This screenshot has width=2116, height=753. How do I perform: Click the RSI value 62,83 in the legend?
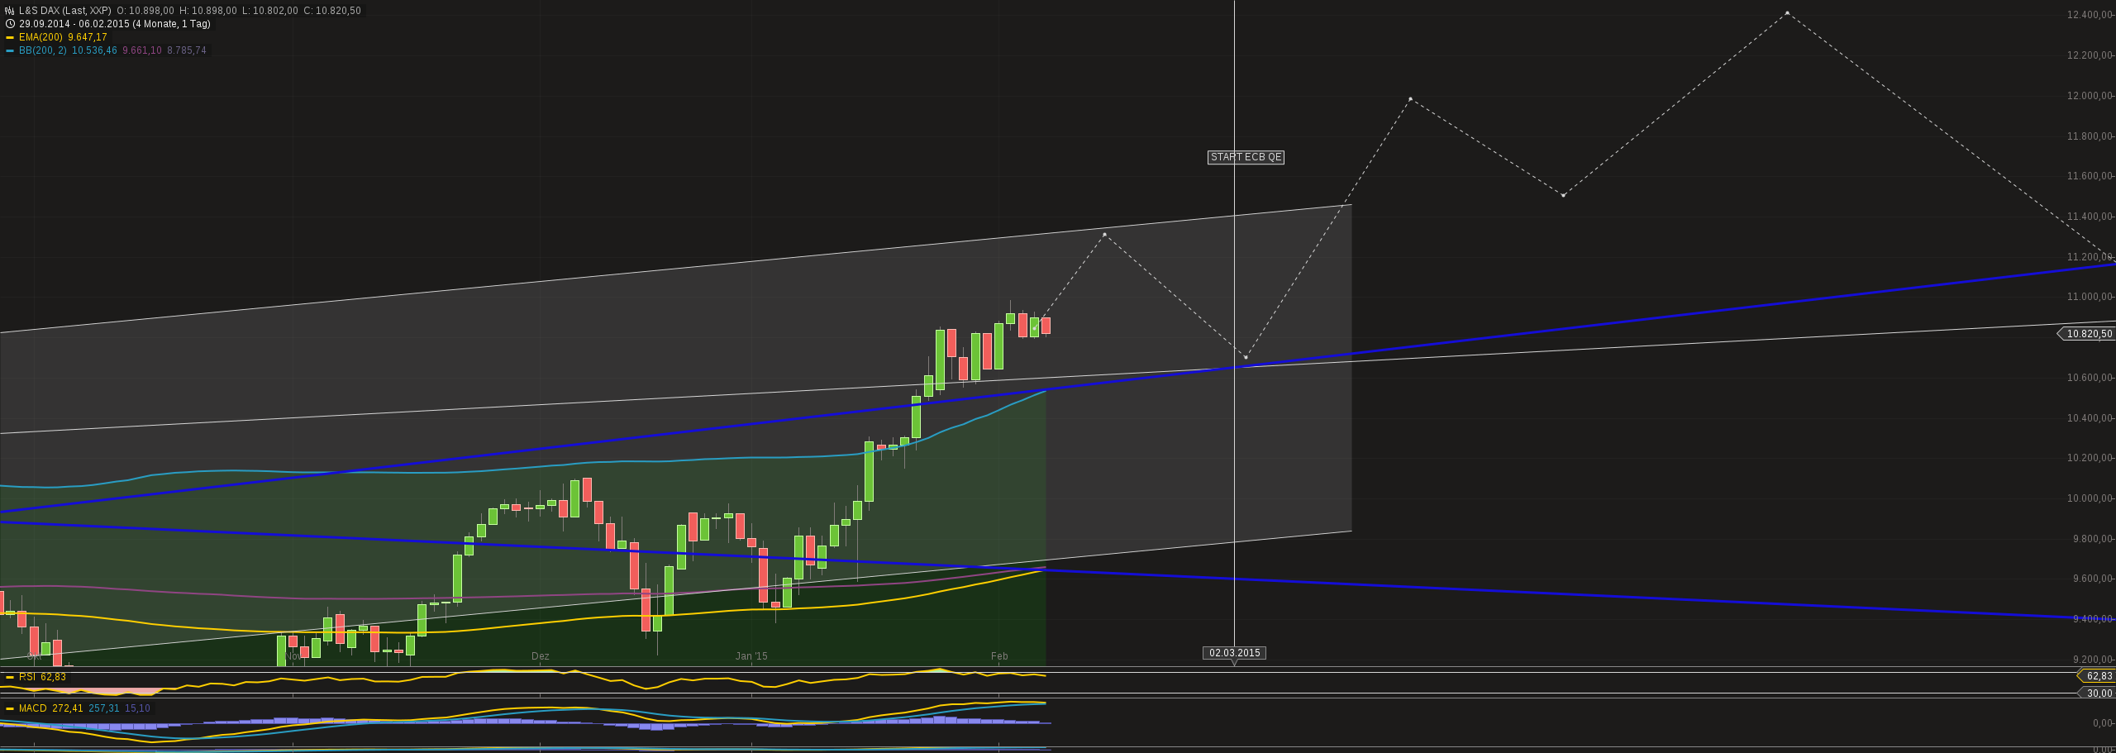(54, 677)
